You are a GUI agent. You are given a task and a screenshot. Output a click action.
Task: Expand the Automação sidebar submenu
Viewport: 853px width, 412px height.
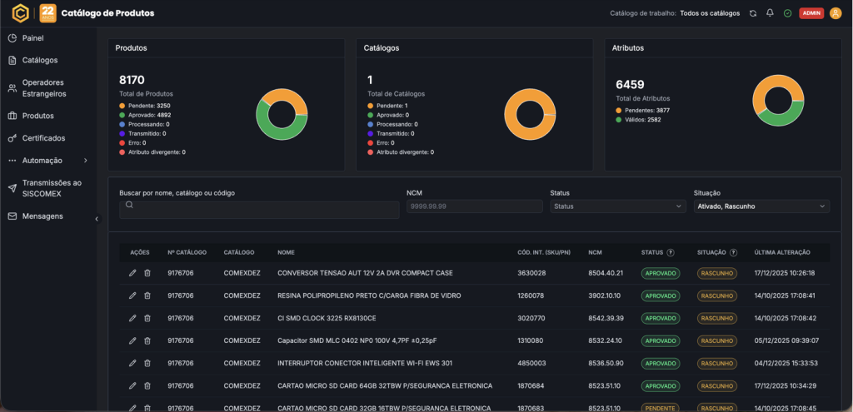point(85,160)
